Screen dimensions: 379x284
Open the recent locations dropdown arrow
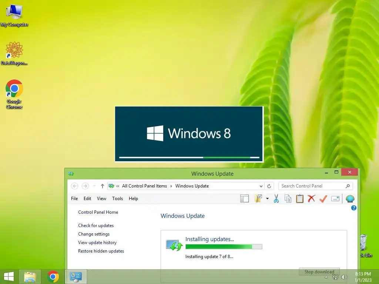pyautogui.click(x=94, y=186)
